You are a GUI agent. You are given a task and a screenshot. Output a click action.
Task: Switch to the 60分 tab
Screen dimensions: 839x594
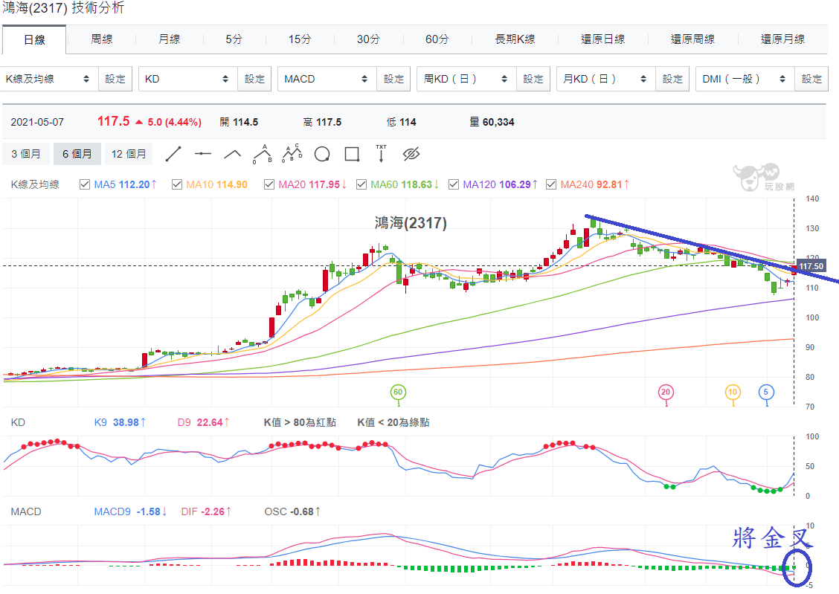point(437,39)
